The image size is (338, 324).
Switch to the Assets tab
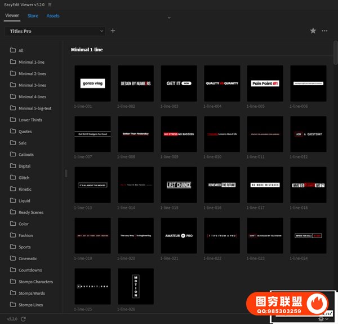point(53,16)
